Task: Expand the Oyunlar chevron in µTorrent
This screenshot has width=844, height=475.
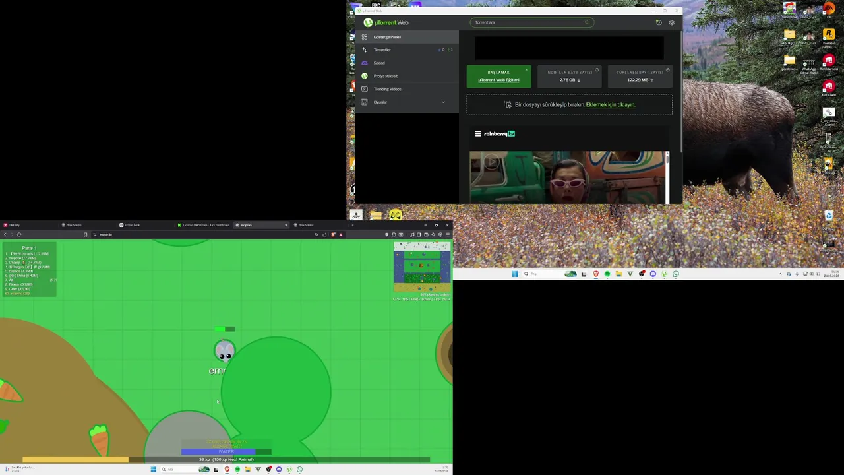Action: coord(443,102)
